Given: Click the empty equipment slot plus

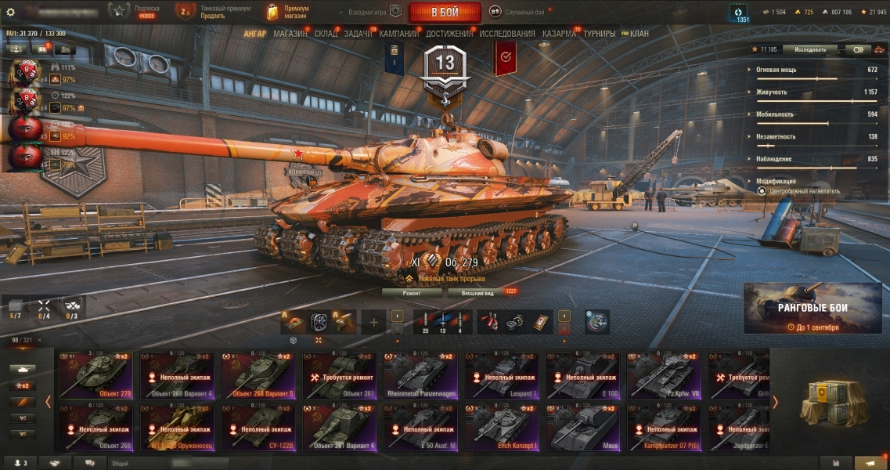Looking at the screenshot, I should [373, 323].
